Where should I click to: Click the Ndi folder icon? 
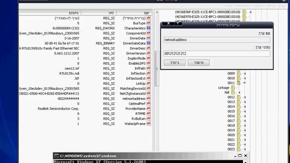point(233,92)
